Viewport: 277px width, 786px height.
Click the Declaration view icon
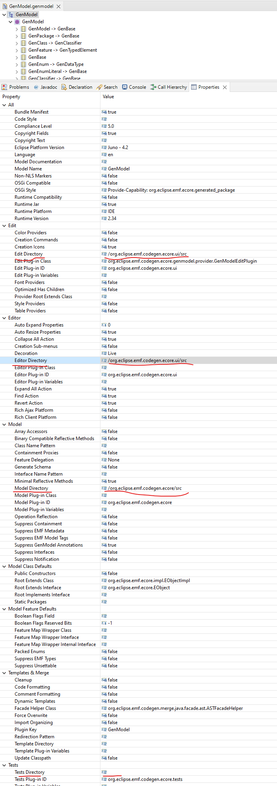click(x=64, y=87)
